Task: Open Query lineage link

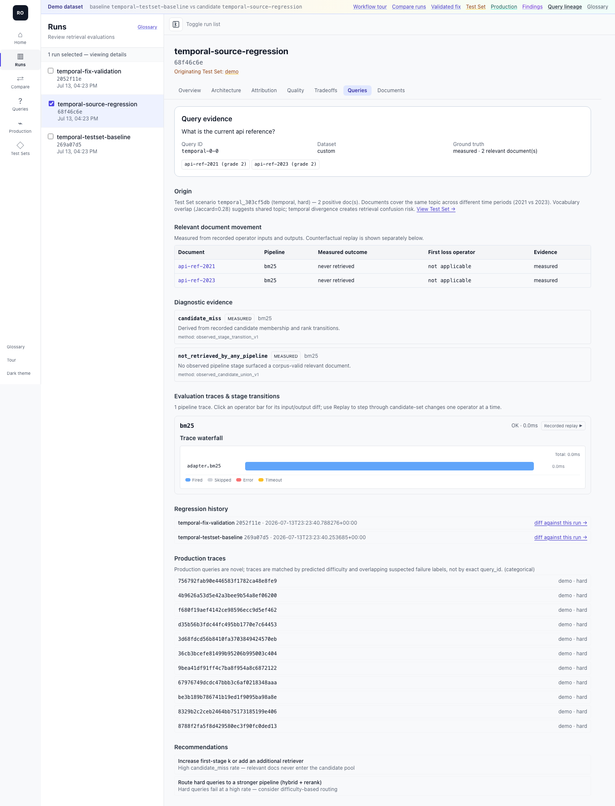Action: click(x=565, y=7)
